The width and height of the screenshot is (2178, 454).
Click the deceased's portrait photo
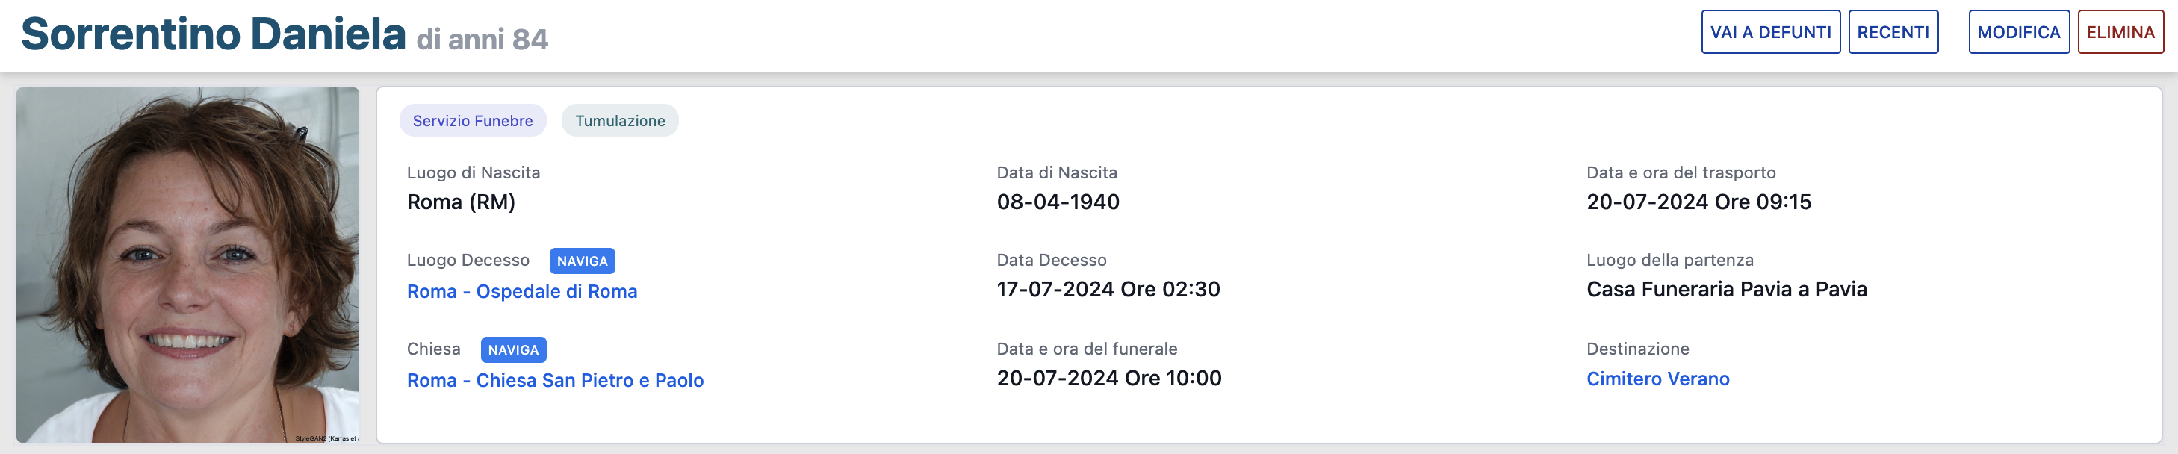point(187,264)
